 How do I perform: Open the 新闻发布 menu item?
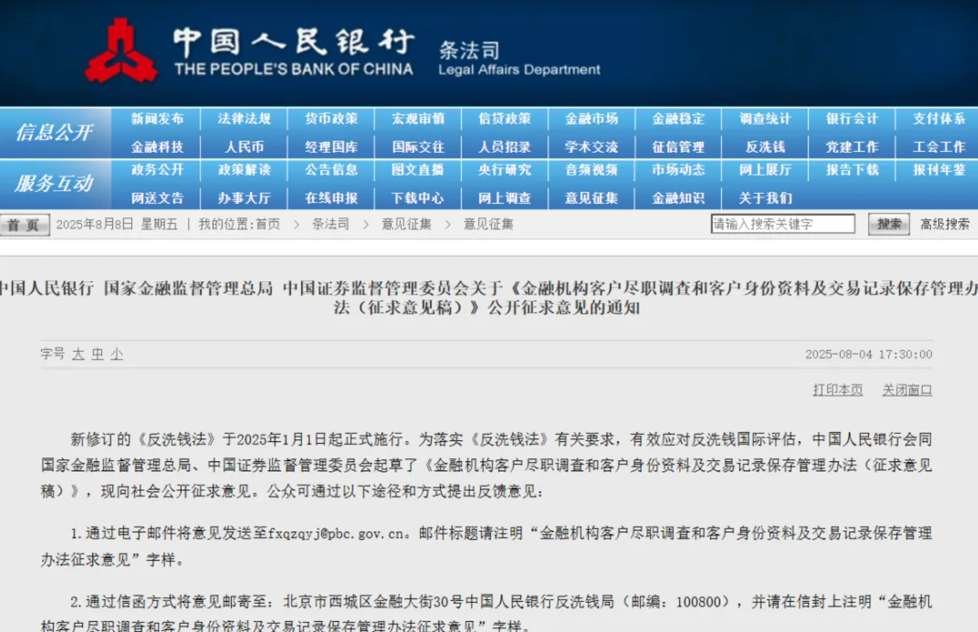pyautogui.click(x=157, y=119)
